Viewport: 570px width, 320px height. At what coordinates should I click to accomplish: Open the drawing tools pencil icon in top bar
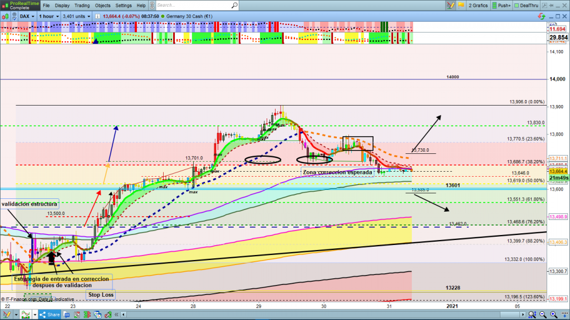point(451,5)
